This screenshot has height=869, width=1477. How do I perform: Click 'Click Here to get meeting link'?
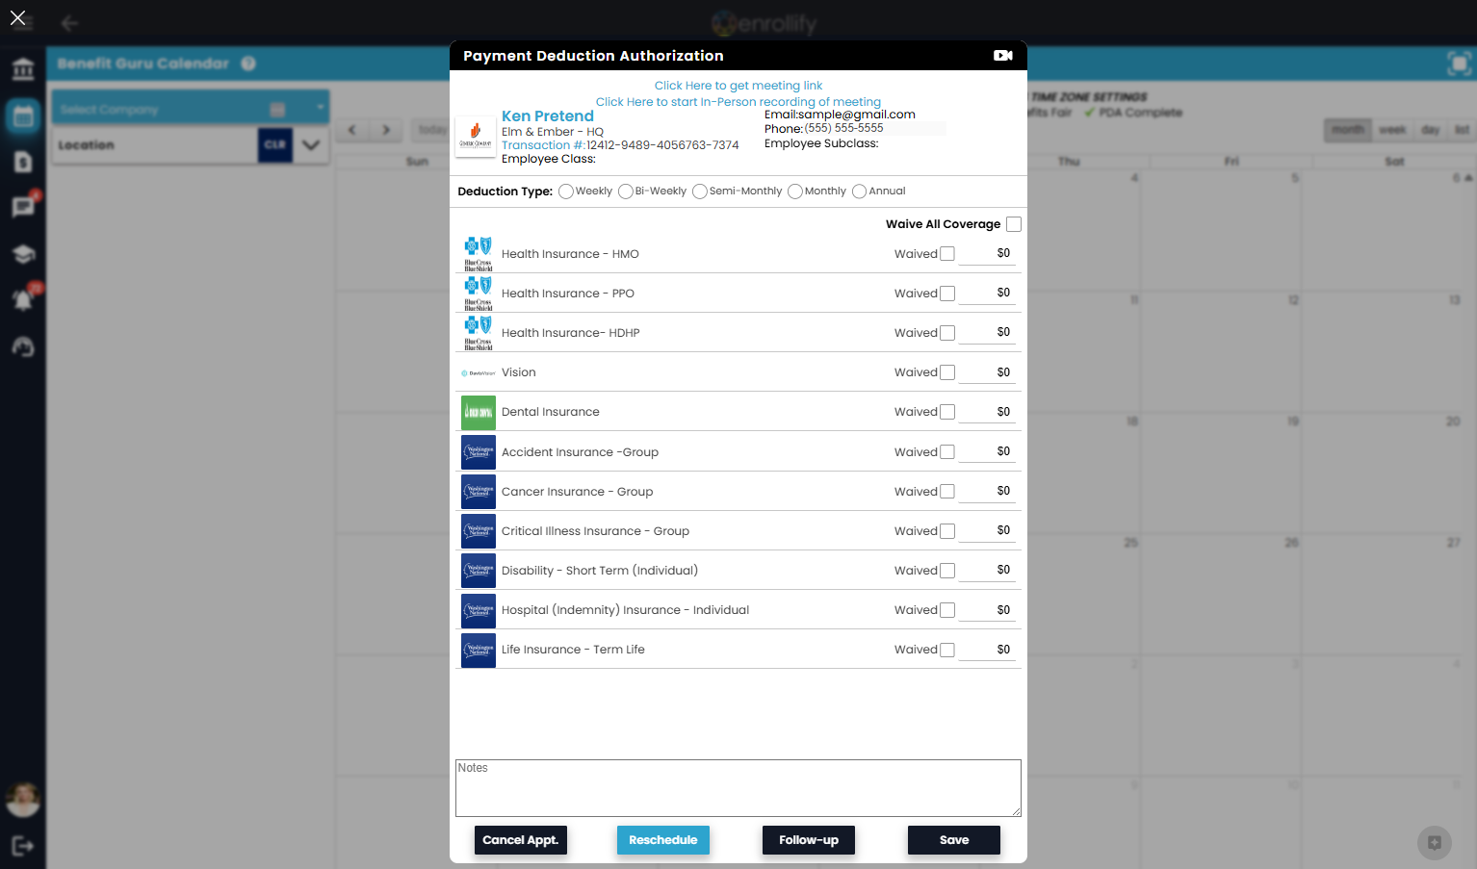738,86
